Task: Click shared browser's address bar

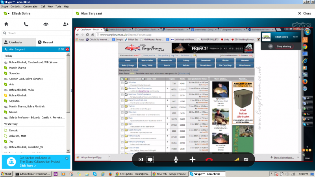Action: pyautogui.click(x=177, y=35)
